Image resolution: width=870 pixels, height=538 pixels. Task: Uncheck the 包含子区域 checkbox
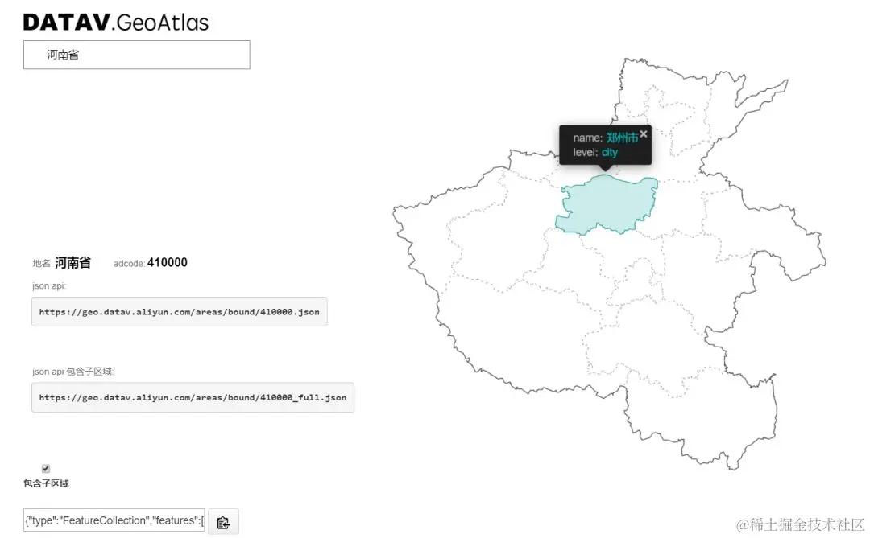pos(46,469)
